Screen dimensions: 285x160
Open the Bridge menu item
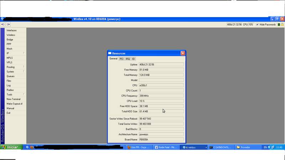pos(15,39)
